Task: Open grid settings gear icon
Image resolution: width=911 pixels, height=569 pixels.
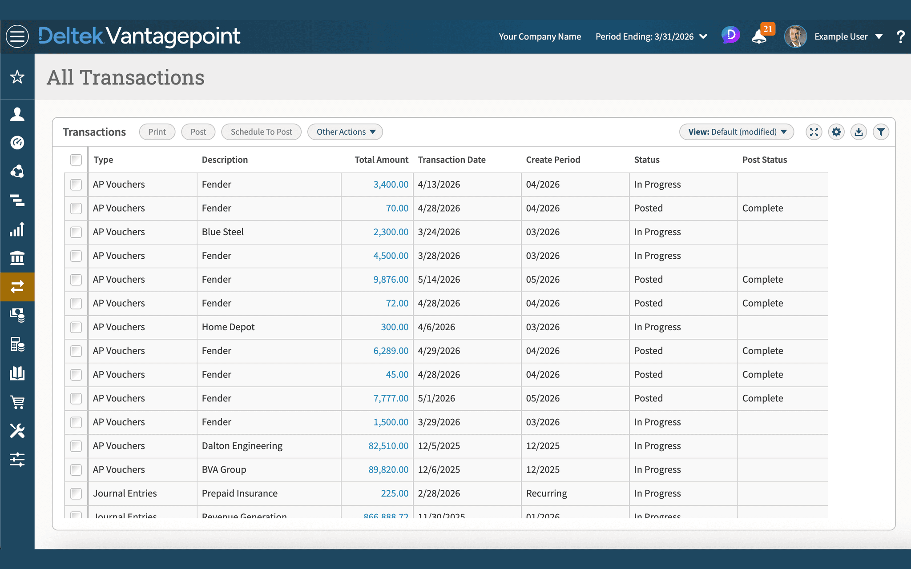Action: pos(836,132)
